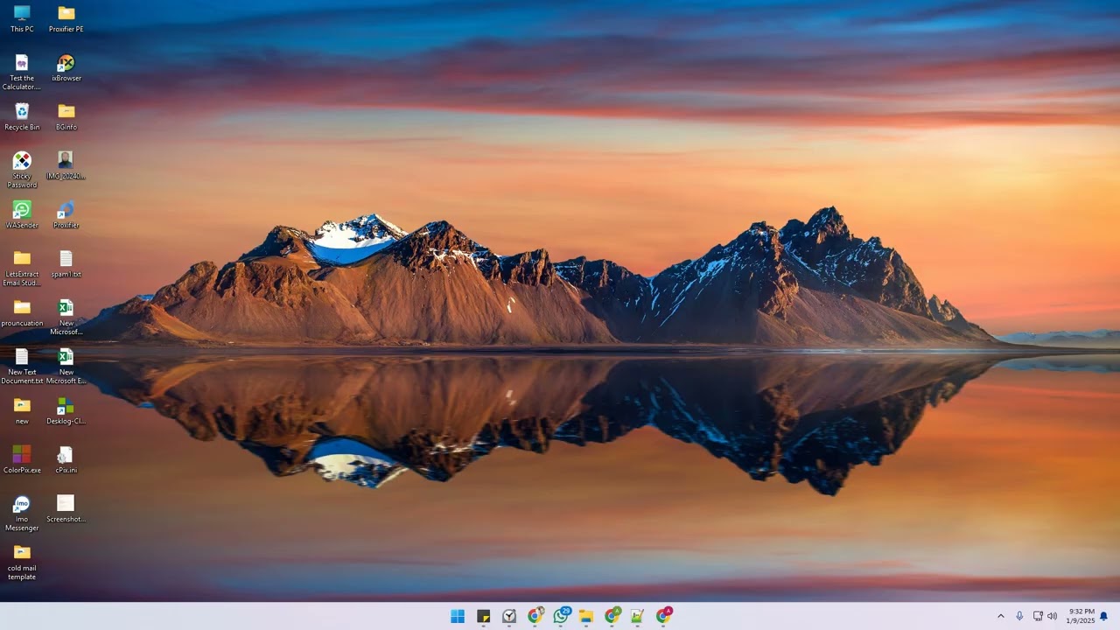Open the prouncuation folder
Image resolution: width=1120 pixels, height=630 pixels.
pos(22,313)
